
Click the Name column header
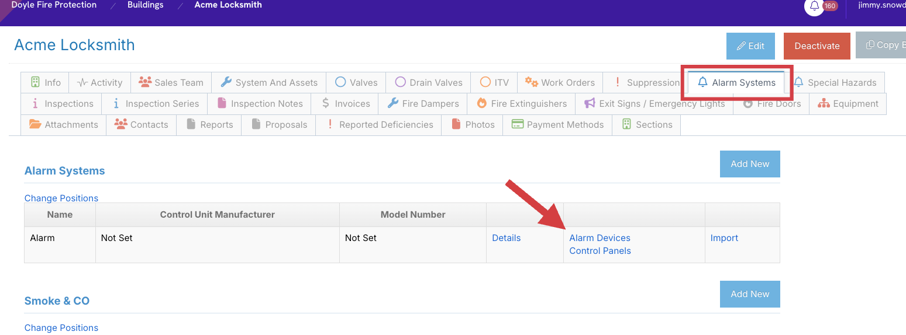tap(60, 215)
